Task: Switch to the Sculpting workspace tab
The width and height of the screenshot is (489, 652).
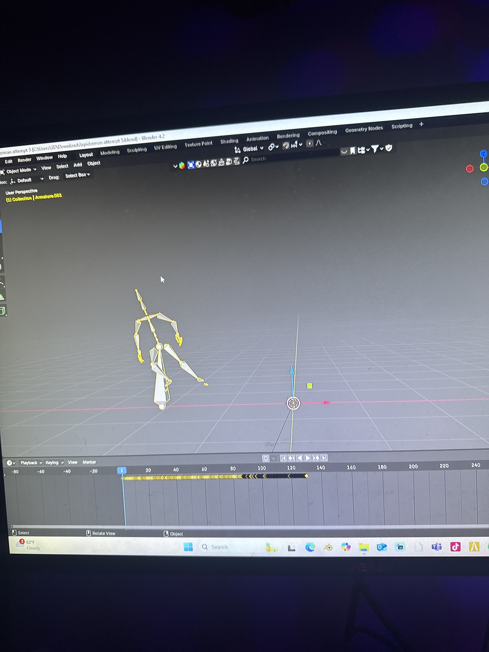Action: pos(137,150)
